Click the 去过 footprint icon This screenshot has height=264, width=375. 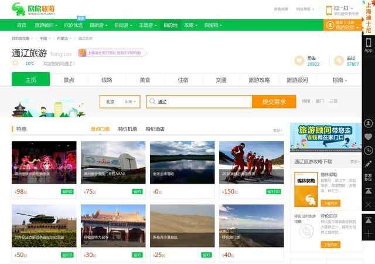point(338,60)
